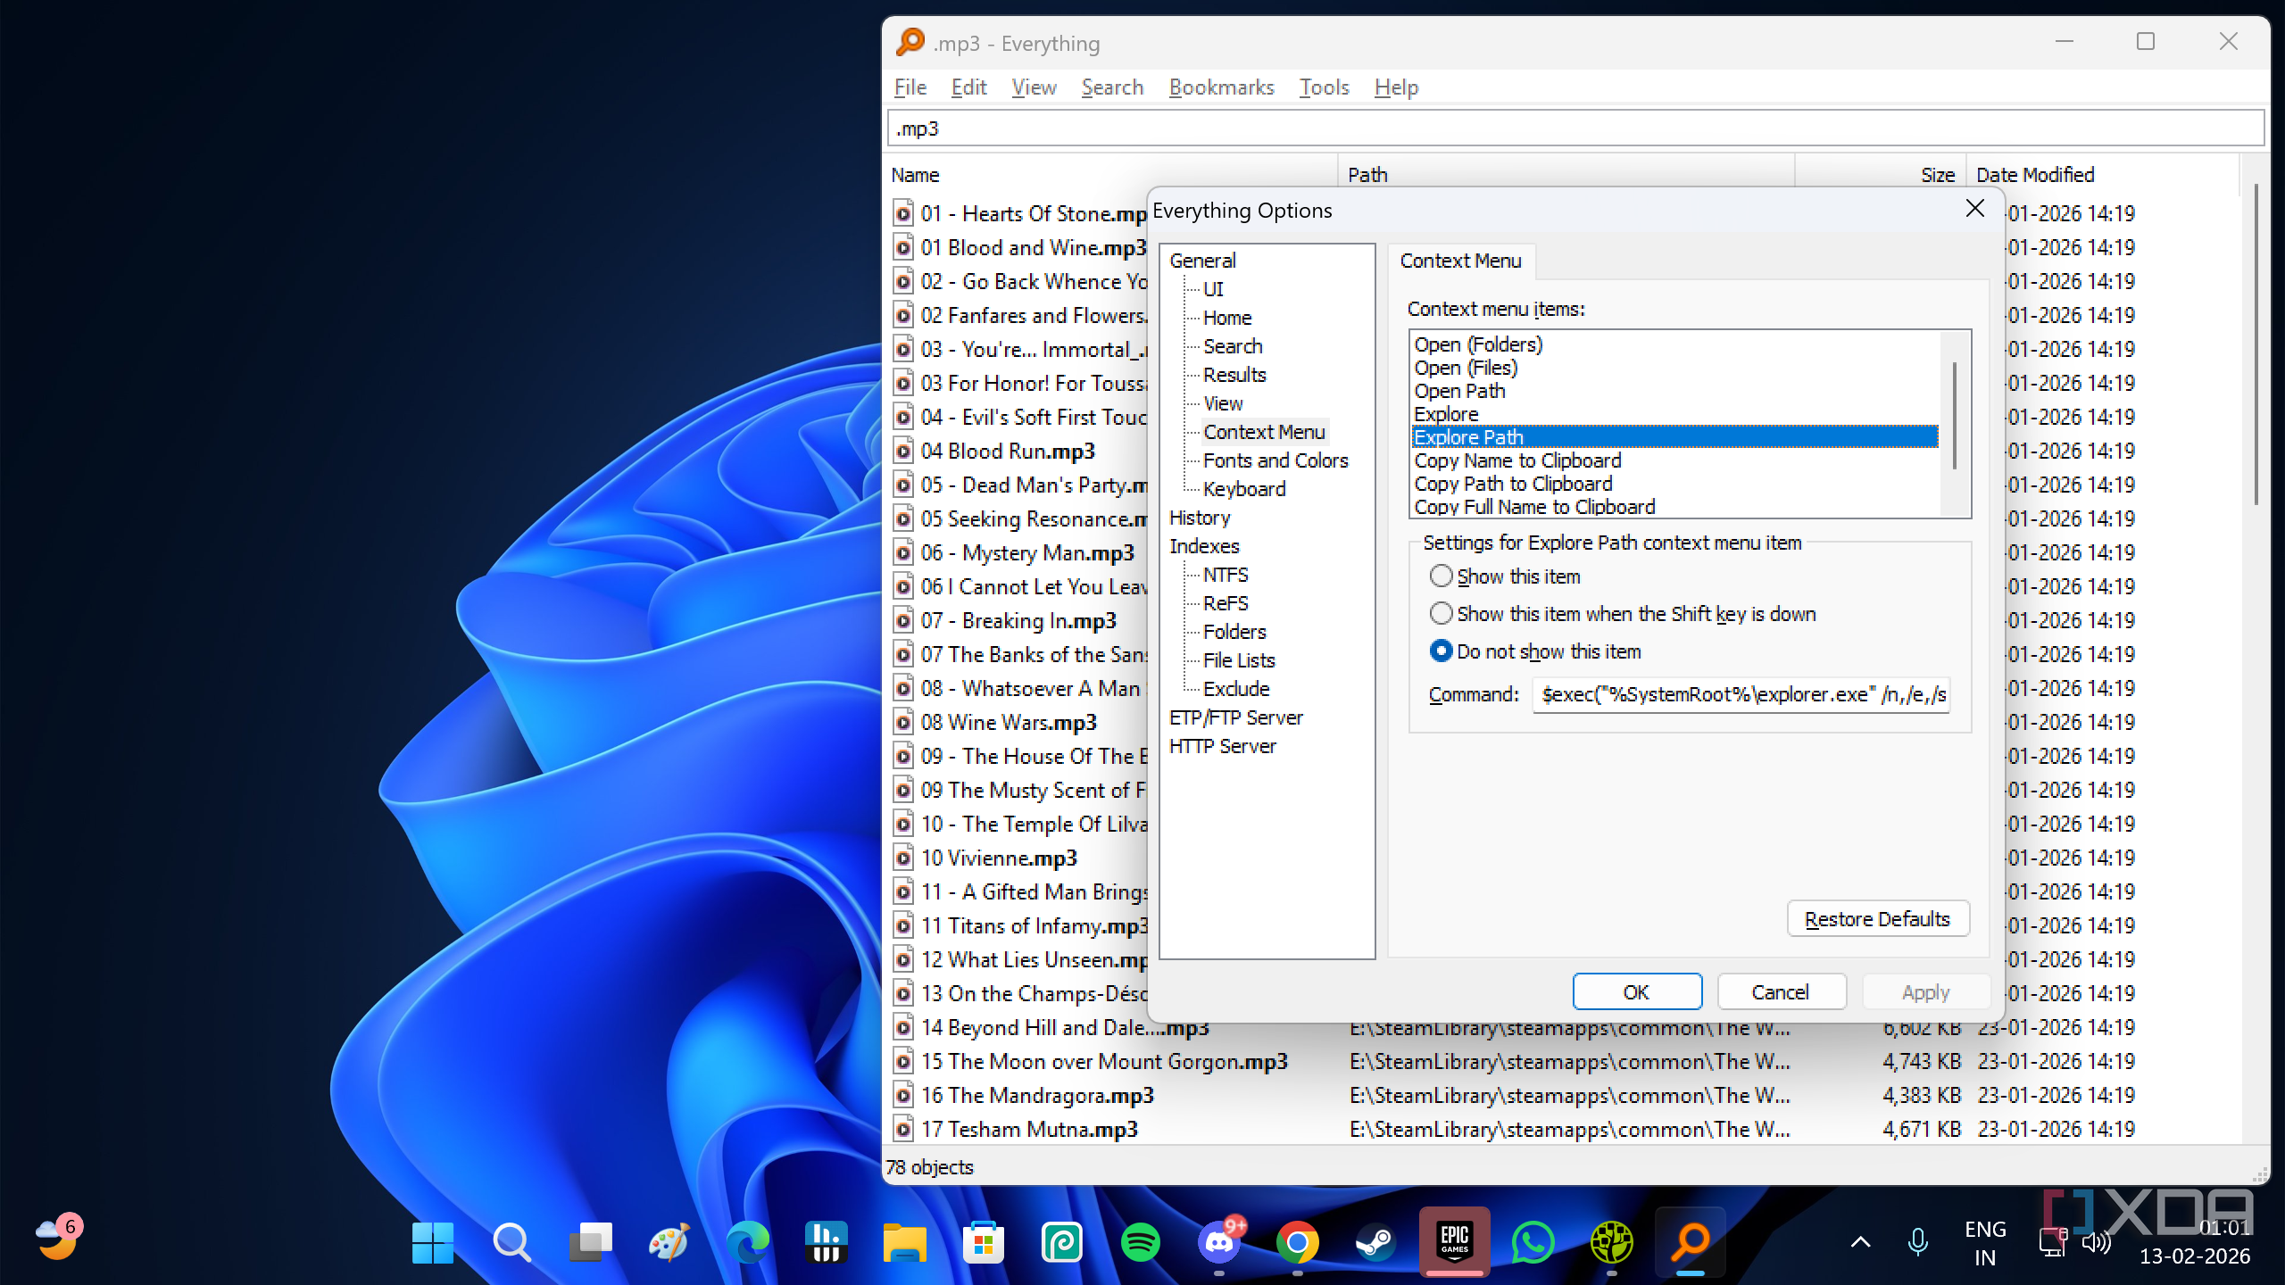Click the mp3 file icon for 04 Blood Run
Image resolution: width=2285 pixels, height=1285 pixels.
point(903,452)
